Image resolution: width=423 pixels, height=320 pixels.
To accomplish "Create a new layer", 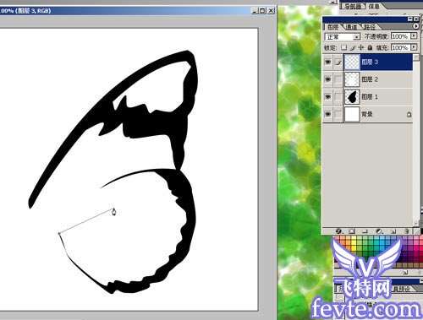I will [x=393, y=231].
